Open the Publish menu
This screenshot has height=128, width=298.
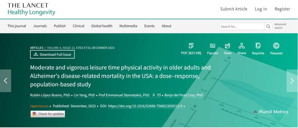click(x=60, y=26)
